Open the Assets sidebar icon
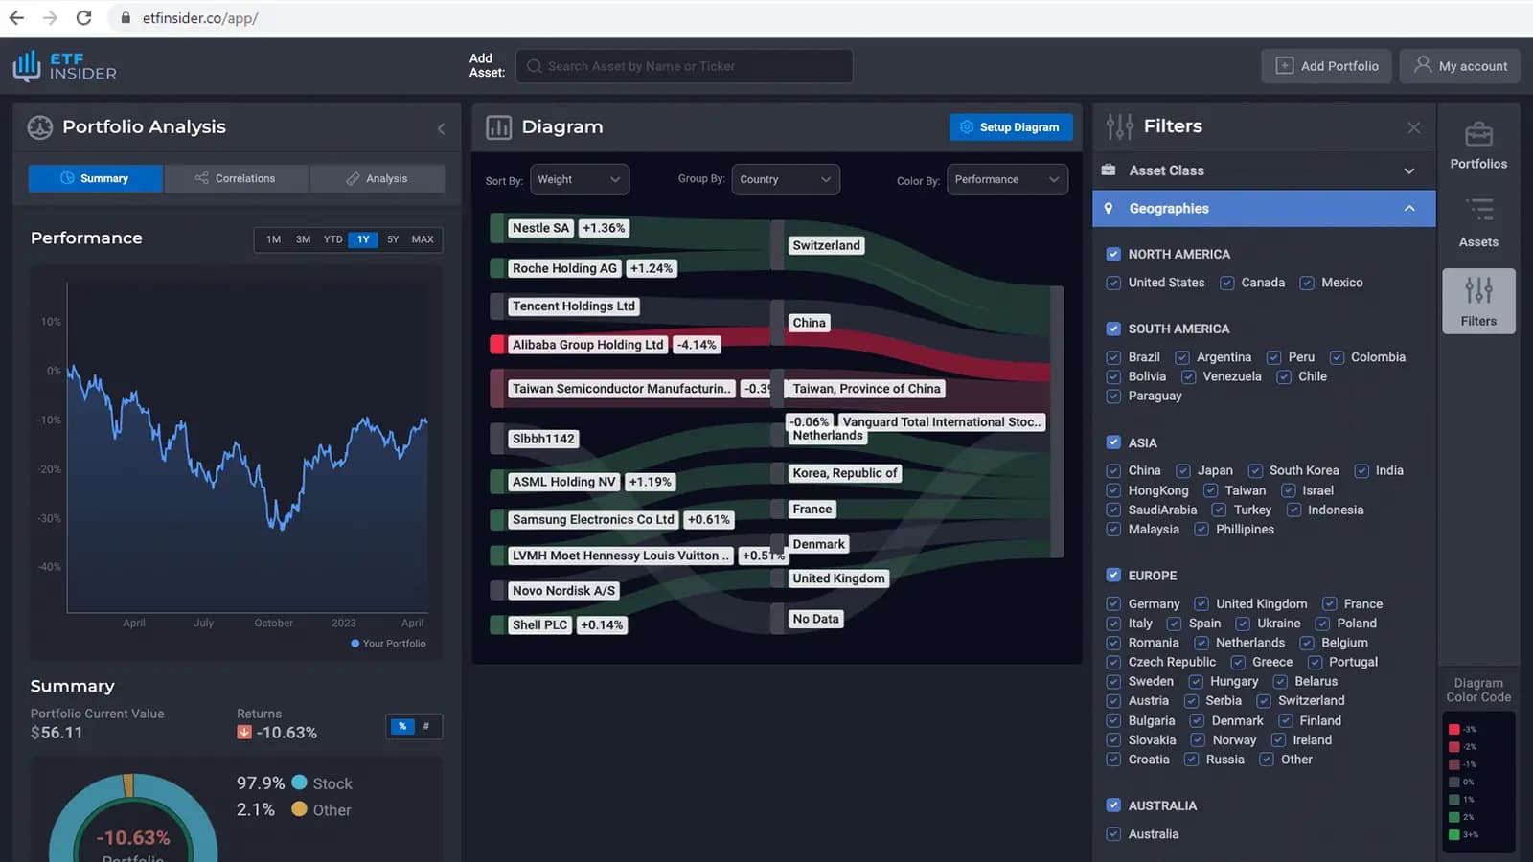 click(x=1478, y=223)
